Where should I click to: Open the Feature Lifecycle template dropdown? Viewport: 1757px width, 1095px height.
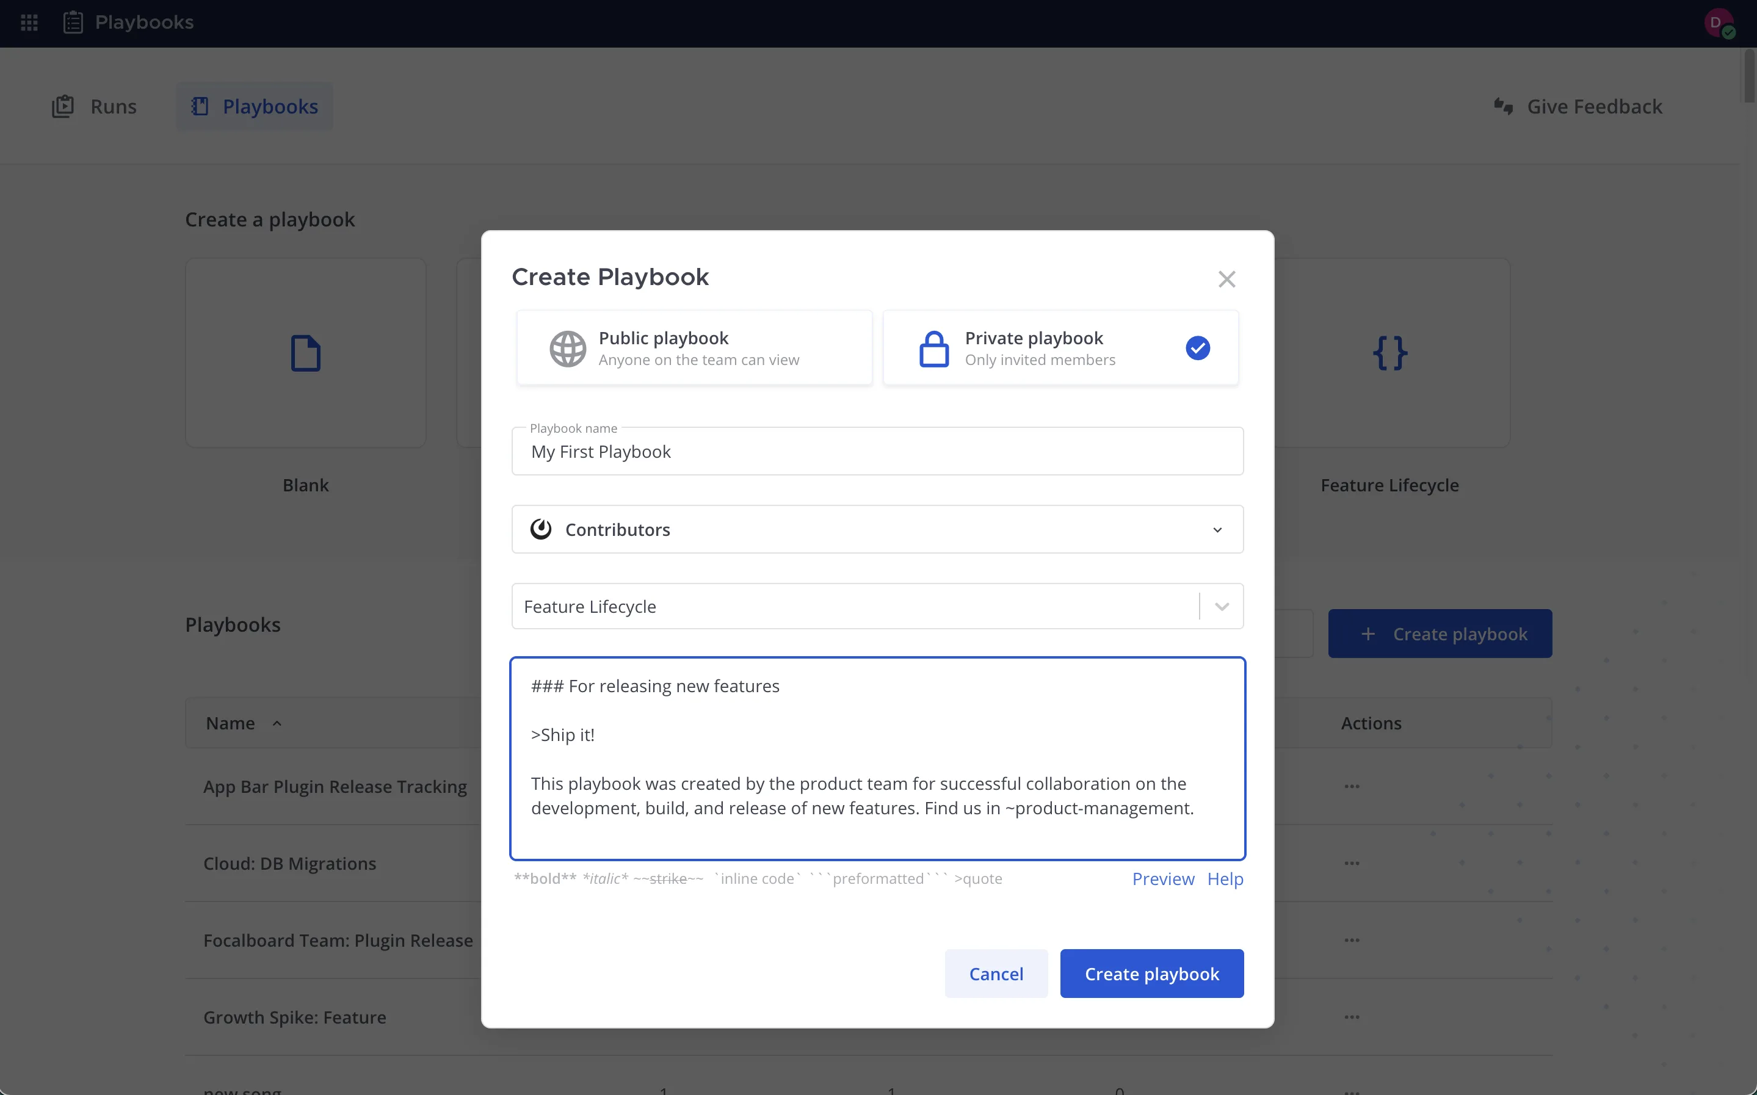point(877,606)
